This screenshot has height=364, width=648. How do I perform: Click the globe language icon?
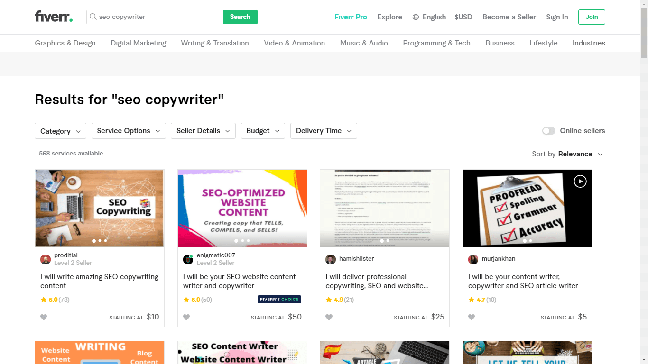(x=416, y=17)
